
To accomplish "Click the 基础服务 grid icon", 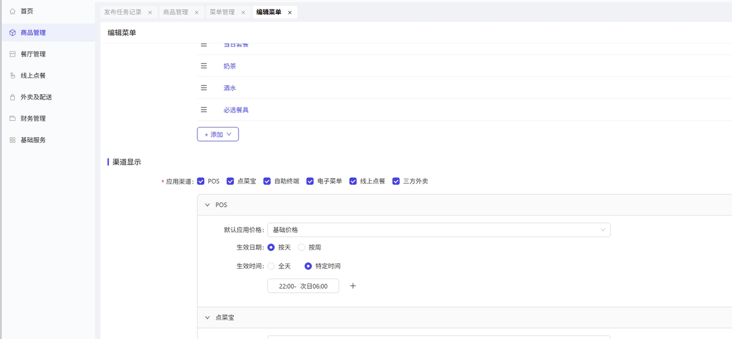I will (13, 140).
